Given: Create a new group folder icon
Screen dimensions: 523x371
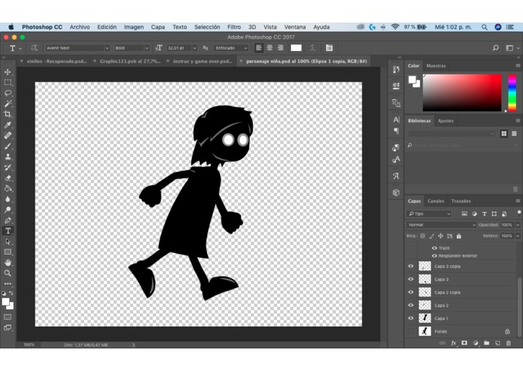Looking at the screenshot, I should click(486, 343).
